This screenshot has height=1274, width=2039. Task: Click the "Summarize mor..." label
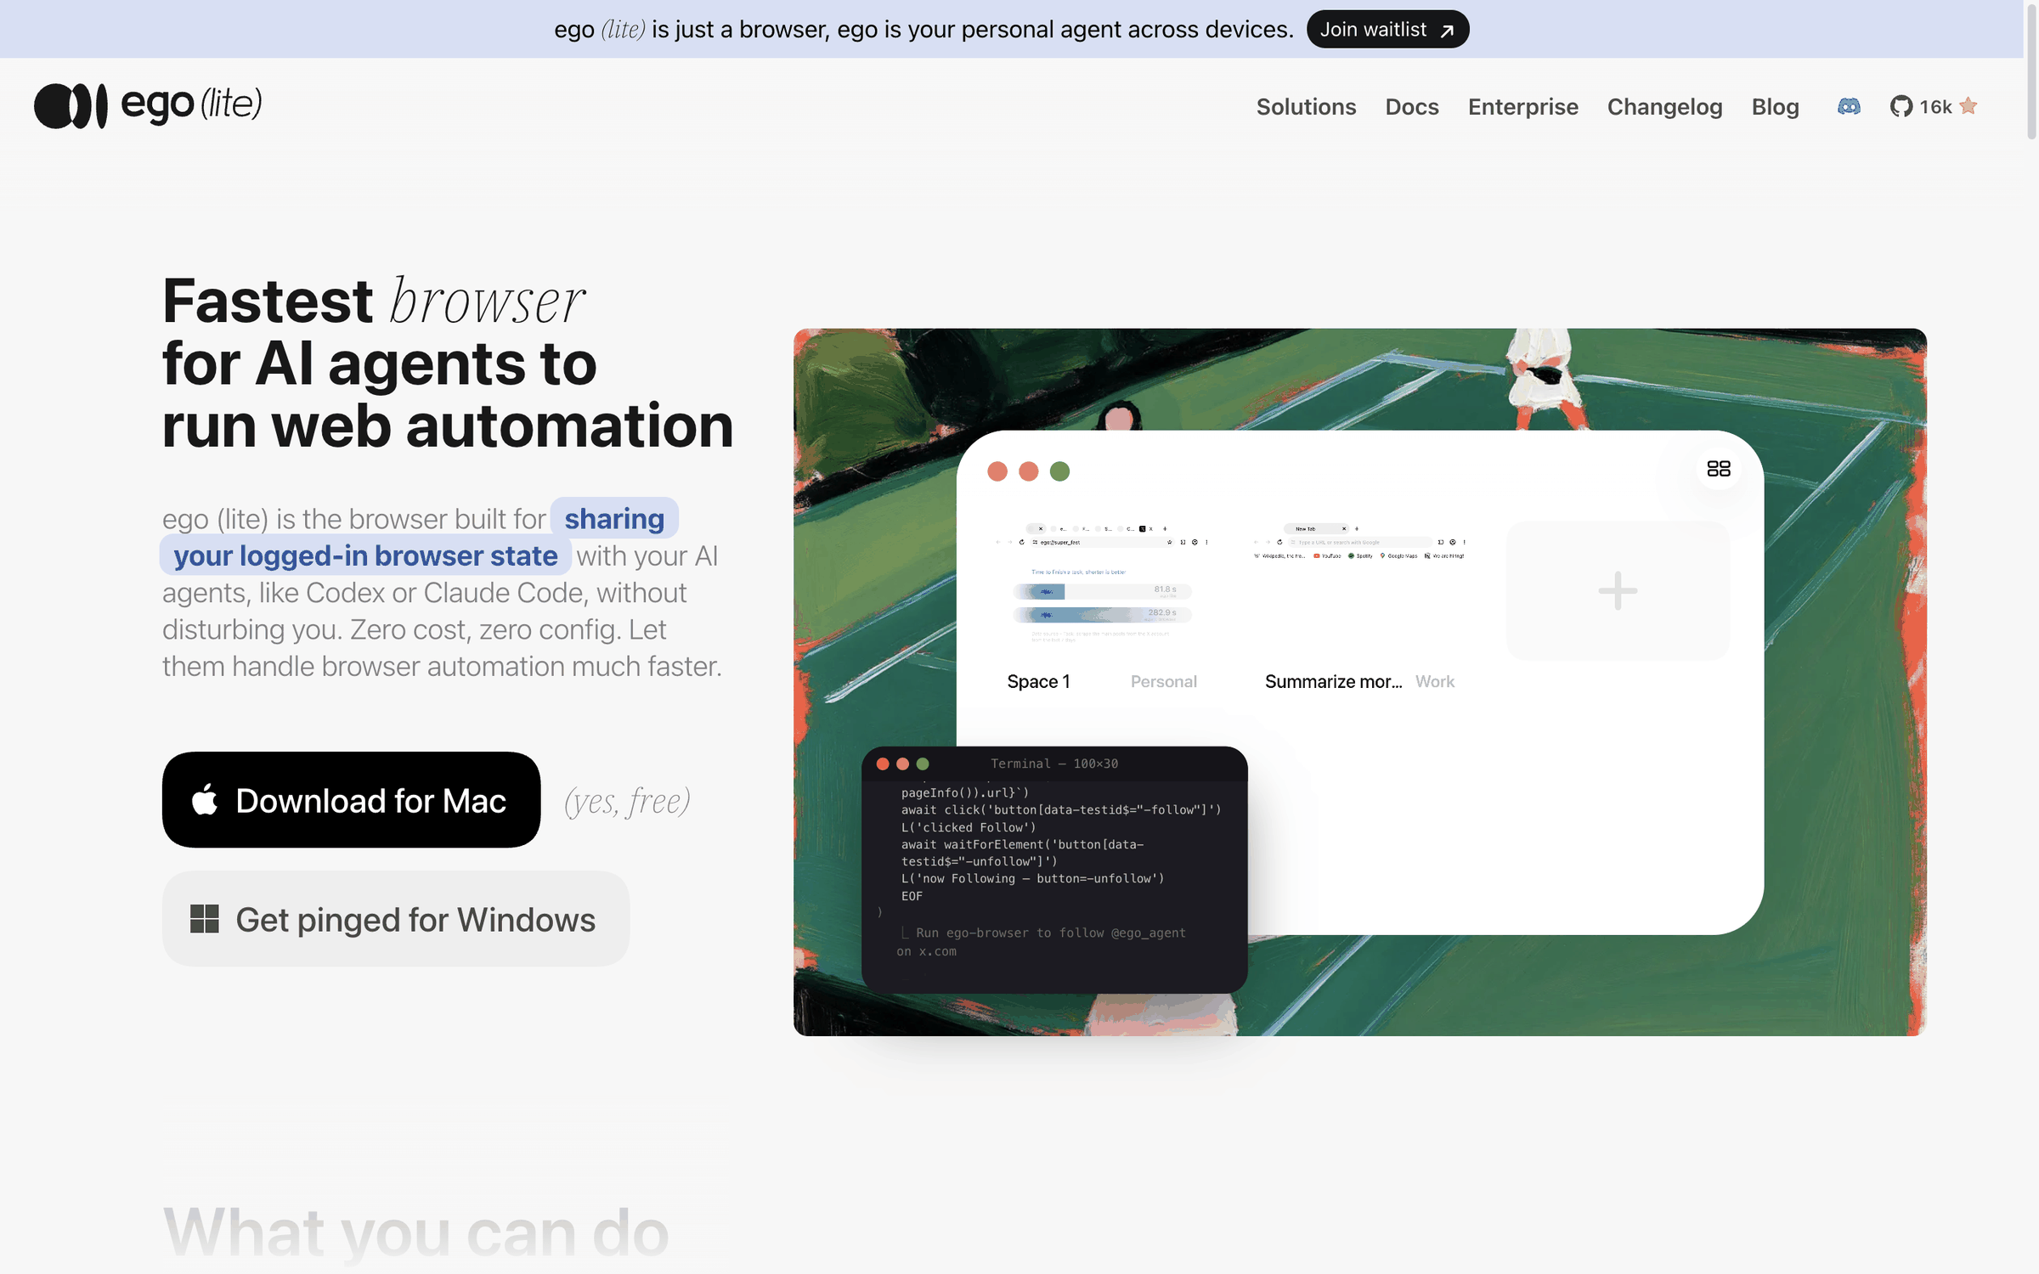pyautogui.click(x=1333, y=681)
